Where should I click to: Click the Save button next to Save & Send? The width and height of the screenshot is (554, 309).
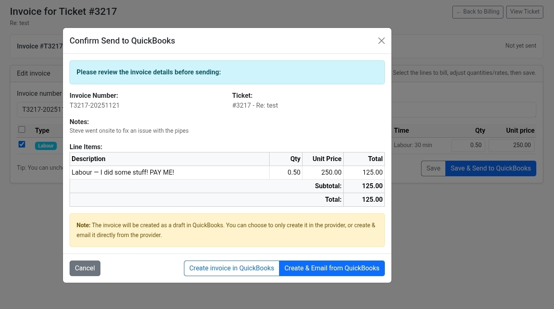tap(433, 168)
